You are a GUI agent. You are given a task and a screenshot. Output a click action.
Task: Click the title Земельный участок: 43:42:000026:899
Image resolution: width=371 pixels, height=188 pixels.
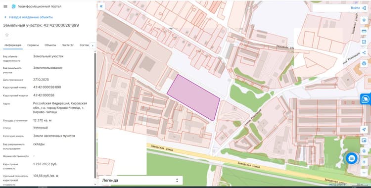pos(41,25)
